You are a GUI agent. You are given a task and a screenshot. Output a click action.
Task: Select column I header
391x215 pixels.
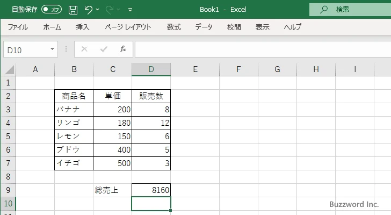click(354, 69)
